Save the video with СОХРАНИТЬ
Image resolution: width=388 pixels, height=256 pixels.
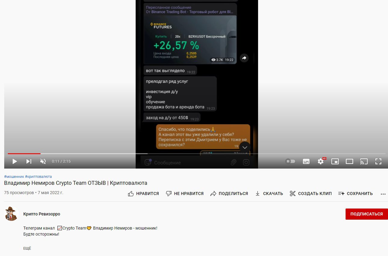pos(356,194)
